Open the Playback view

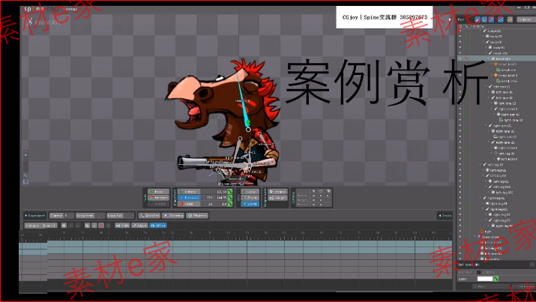point(197,216)
